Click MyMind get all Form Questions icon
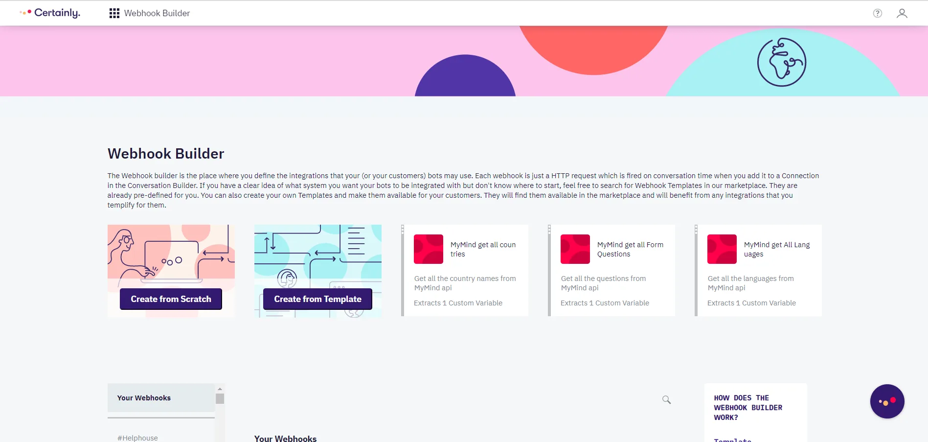This screenshot has width=928, height=442. pos(575,249)
